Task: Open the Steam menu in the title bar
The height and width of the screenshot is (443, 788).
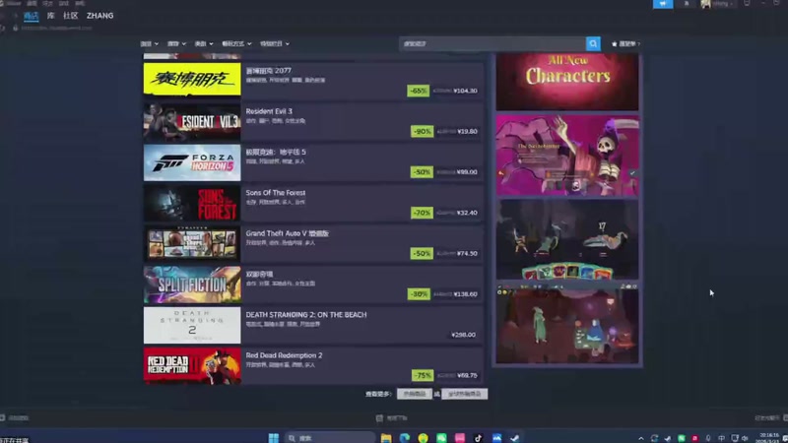Action: (x=14, y=3)
